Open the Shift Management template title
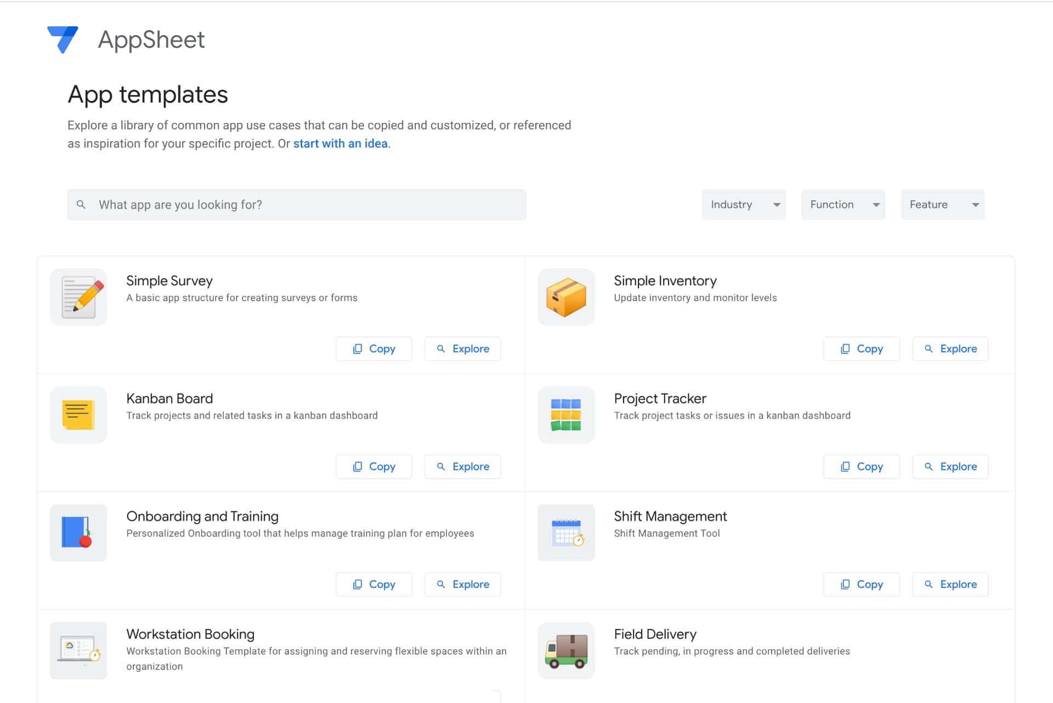Viewport: 1053px width, 703px height. 670,516
